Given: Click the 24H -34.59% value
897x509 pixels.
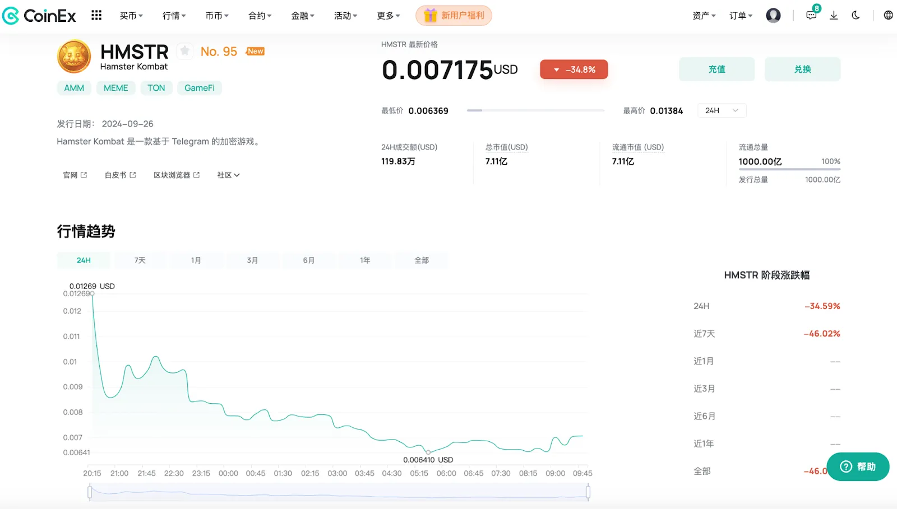Looking at the screenshot, I should 822,306.
